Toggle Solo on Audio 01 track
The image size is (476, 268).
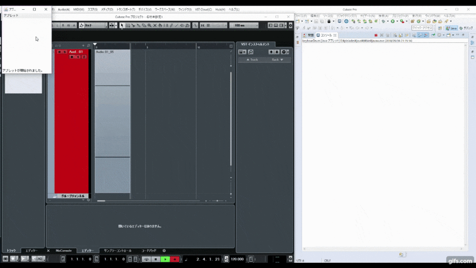pos(64,52)
